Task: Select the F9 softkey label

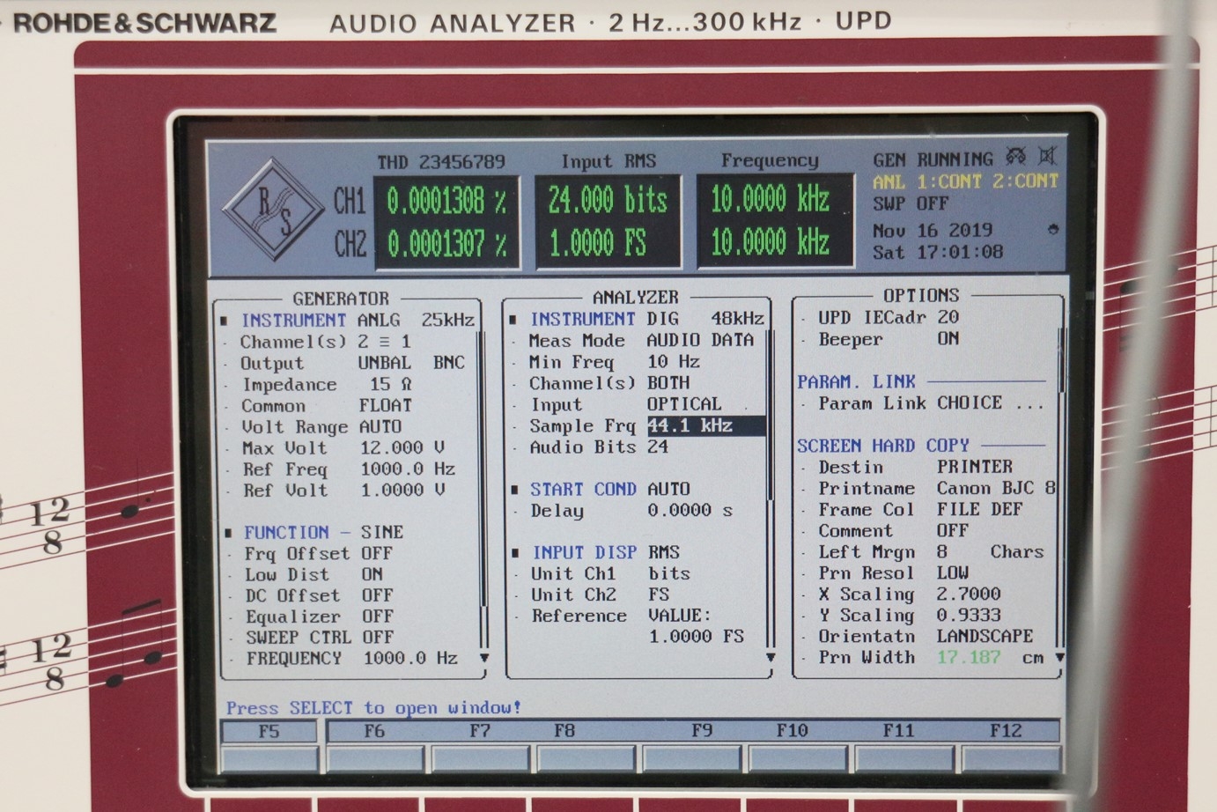Action: 702,730
